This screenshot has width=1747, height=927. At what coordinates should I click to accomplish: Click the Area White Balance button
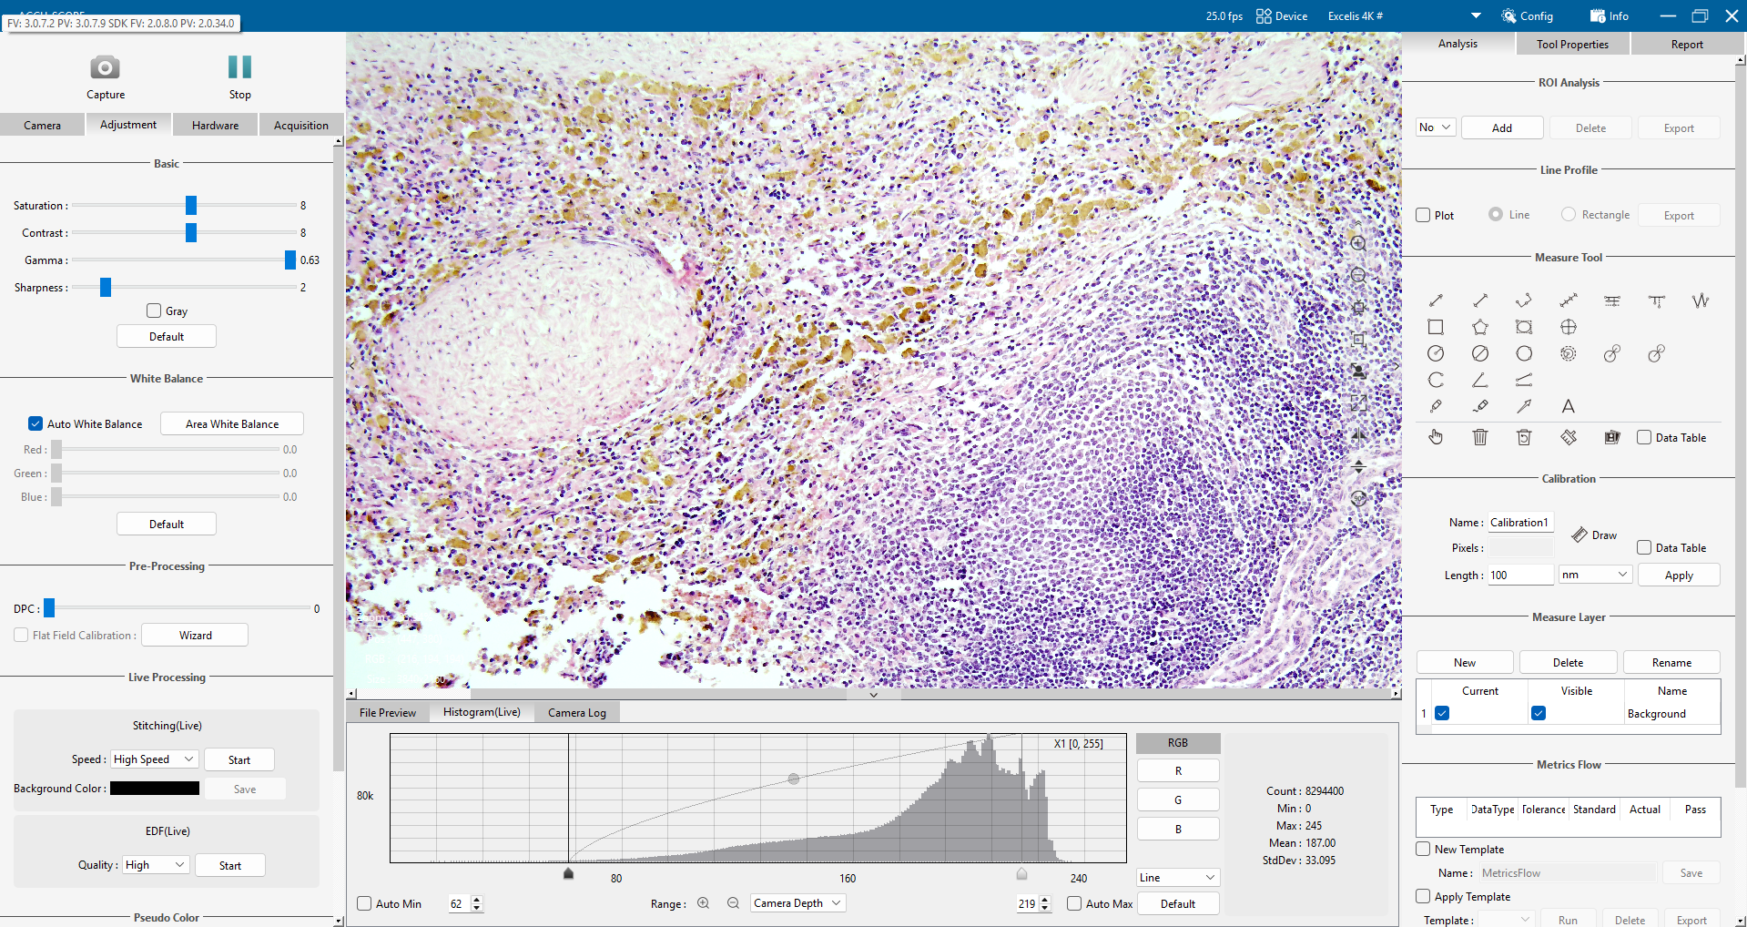point(231,423)
